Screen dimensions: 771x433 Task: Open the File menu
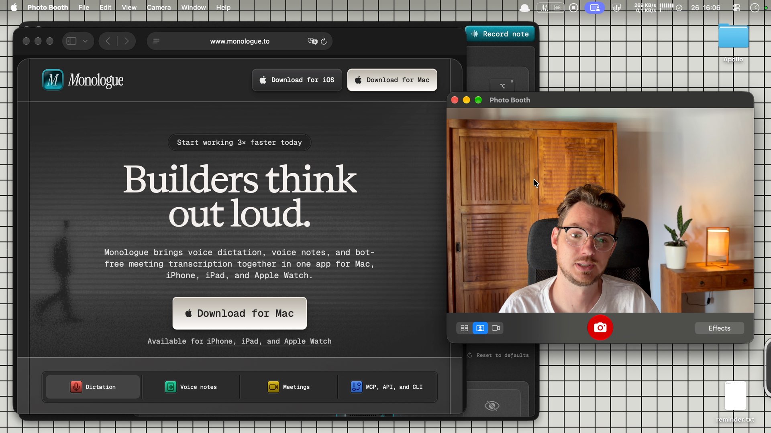tap(84, 7)
